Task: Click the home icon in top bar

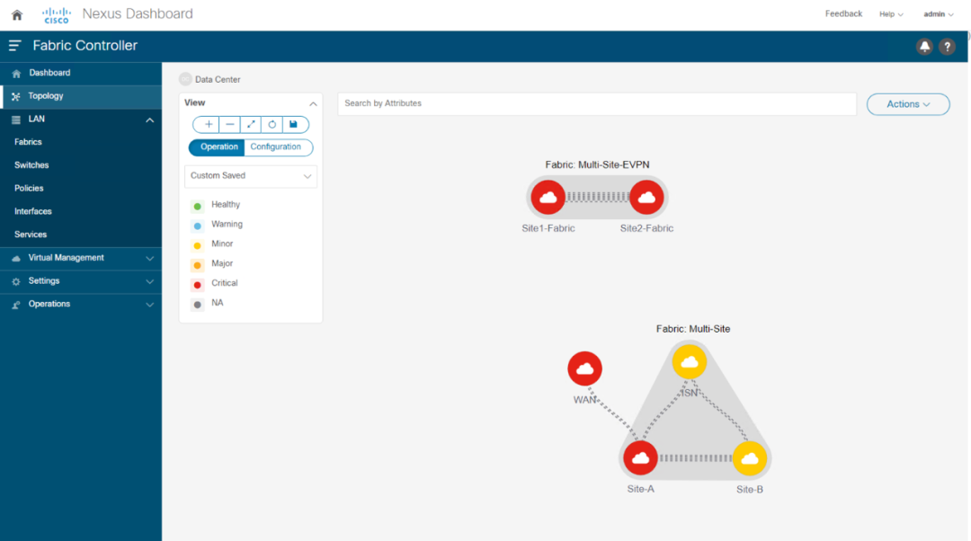Action: point(17,15)
